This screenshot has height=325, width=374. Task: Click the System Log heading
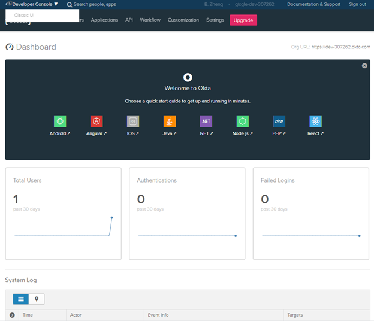[21, 280]
